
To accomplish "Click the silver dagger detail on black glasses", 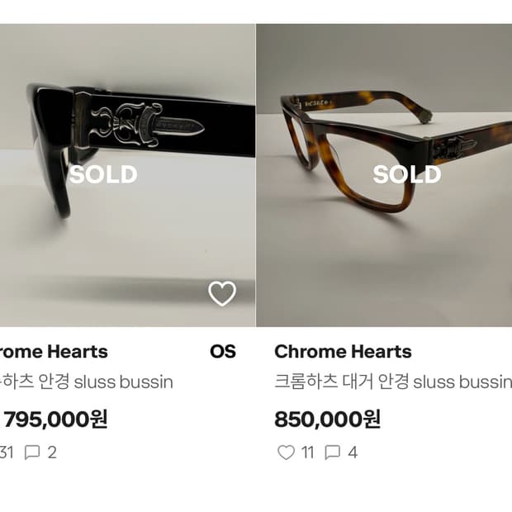I will pos(149,124).
